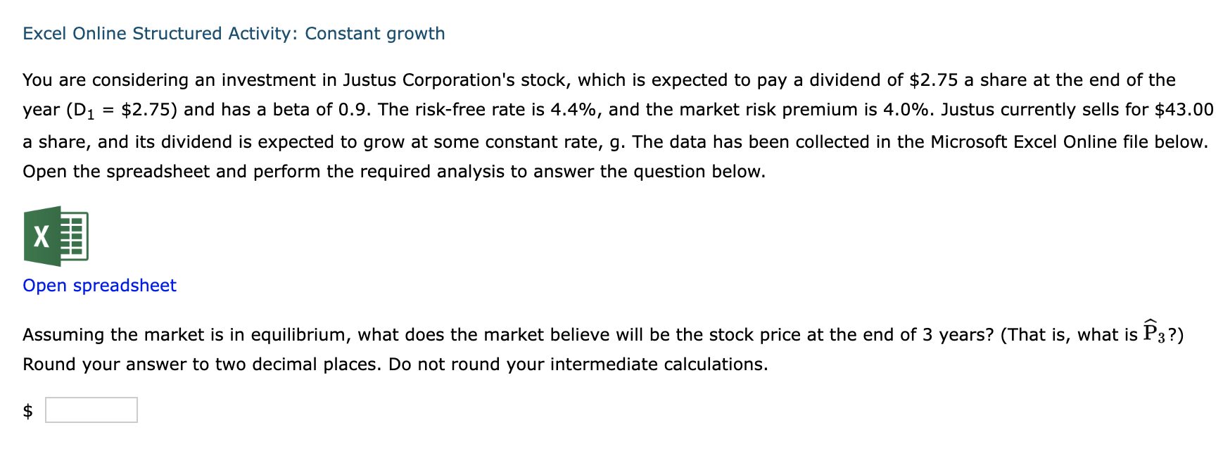Screen dimensions: 1223x449
Task: Select the question sentence about stock price
Action: (493, 334)
